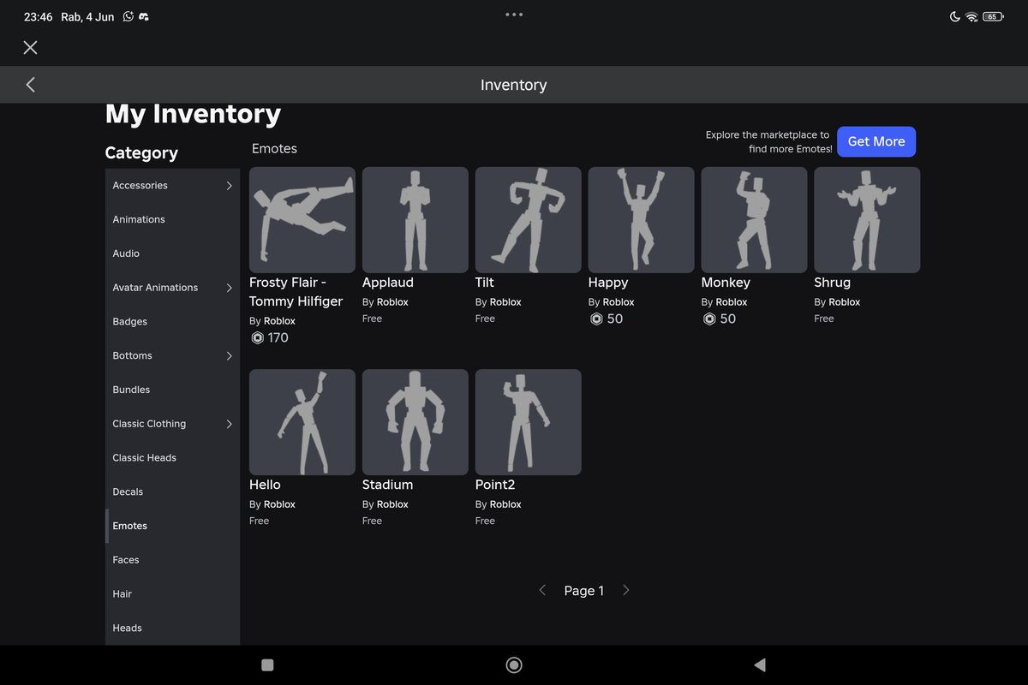Screen dimensions: 1028x685
Task: Open the Point2 emote thumbnail
Action: pos(529,422)
